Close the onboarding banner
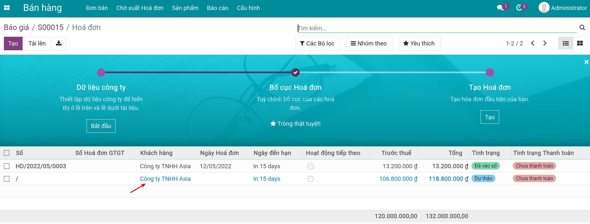 tap(586, 62)
